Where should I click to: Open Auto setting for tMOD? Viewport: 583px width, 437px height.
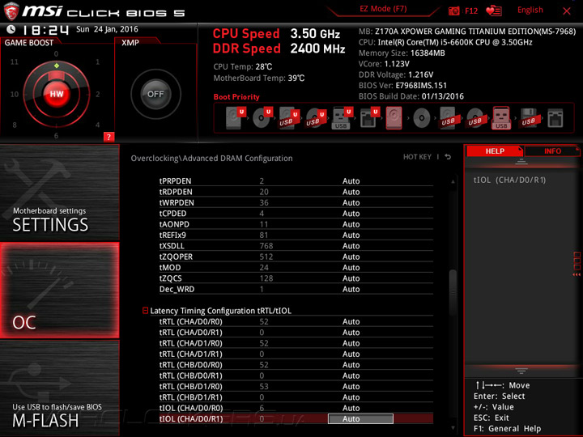(x=351, y=267)
